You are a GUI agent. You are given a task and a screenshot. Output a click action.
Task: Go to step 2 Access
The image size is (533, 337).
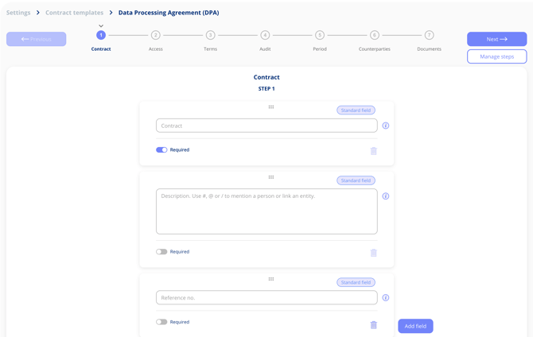(156, 35)
